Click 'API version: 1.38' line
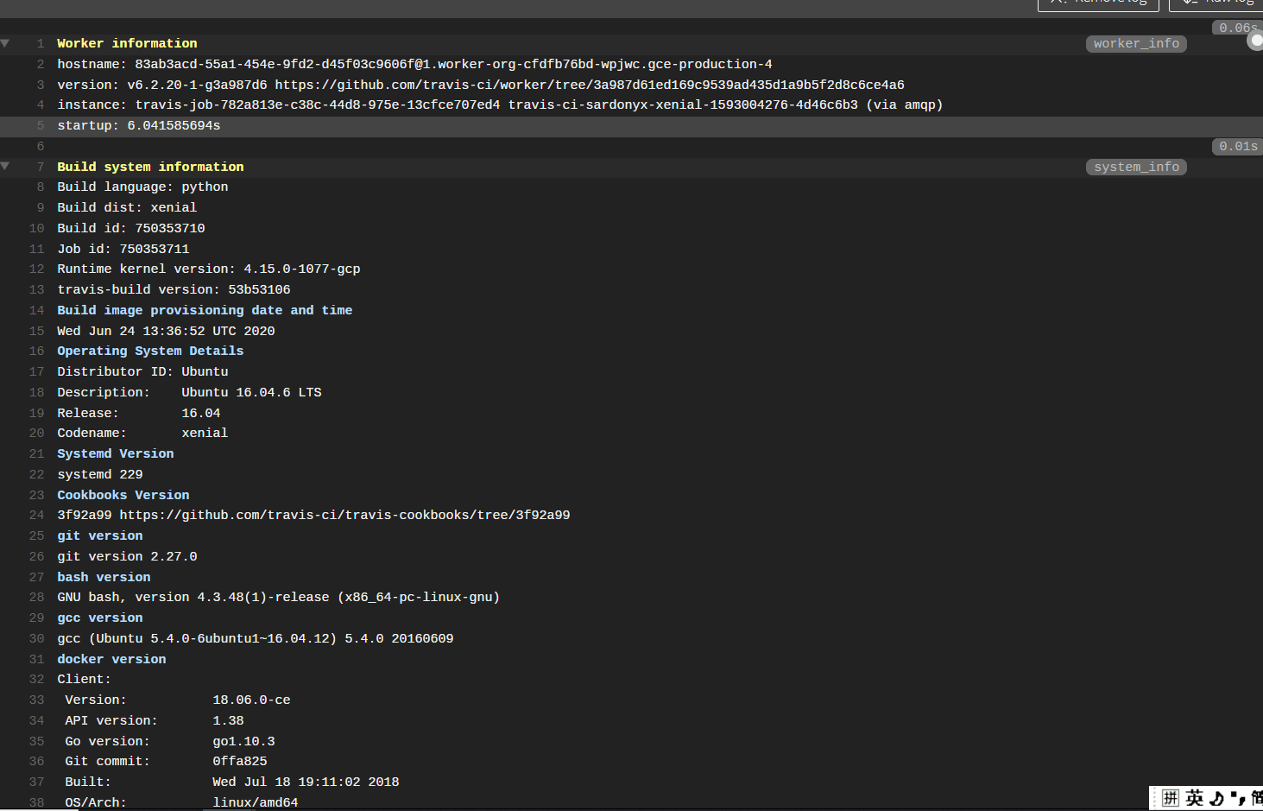 click(155, 721)
